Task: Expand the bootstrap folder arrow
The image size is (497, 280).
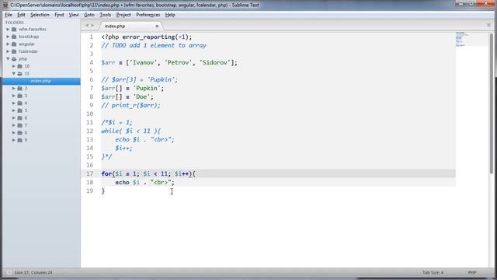Action: coord(8,37)
